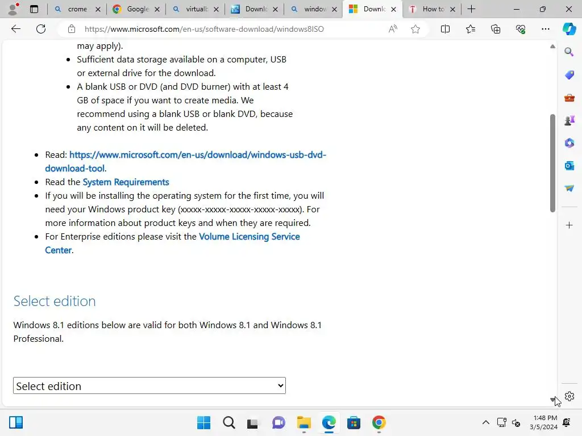Open sidebar settings gear

[569, 396]
